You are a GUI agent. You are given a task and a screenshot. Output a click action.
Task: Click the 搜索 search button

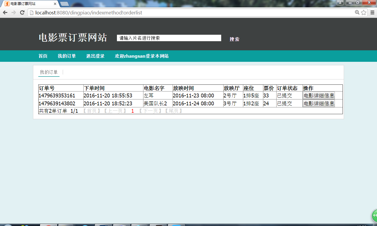tap(234, 39)
